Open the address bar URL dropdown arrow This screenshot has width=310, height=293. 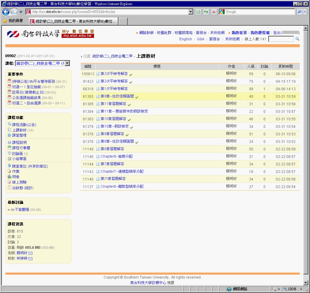coord(190,12)
